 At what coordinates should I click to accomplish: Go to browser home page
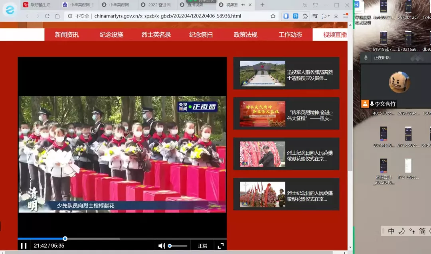[57, 16]
